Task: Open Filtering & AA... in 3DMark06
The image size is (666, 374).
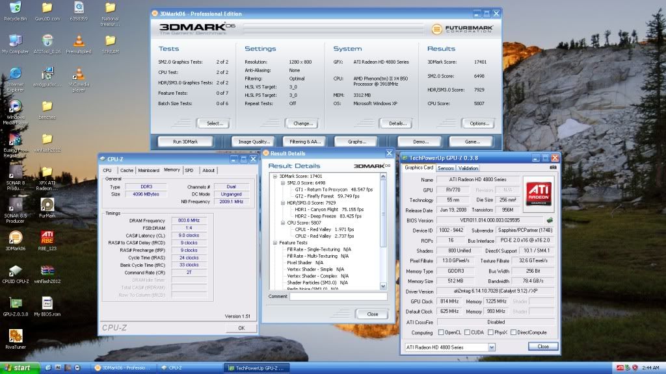Action: [304, 142]
